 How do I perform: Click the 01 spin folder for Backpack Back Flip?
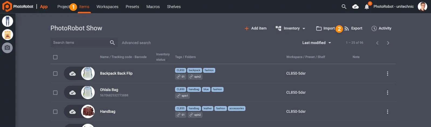(x=180, y=77)
